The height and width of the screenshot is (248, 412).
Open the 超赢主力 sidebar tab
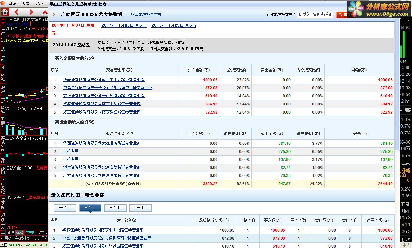tap(3, 221)
